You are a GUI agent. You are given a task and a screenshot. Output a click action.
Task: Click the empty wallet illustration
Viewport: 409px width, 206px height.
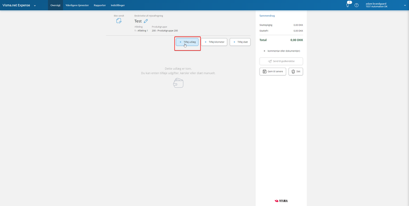(178, 83)
